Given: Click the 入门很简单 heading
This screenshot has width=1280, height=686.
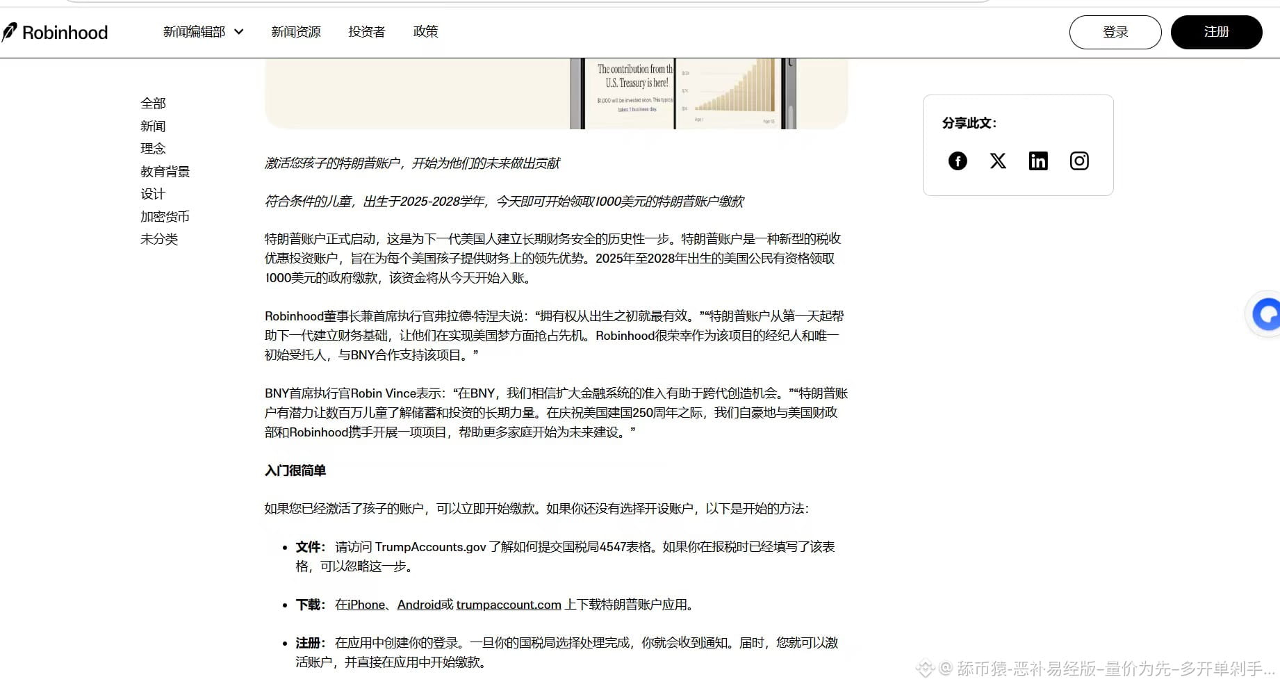Looking at the screenshot, I should coord(295,471).
